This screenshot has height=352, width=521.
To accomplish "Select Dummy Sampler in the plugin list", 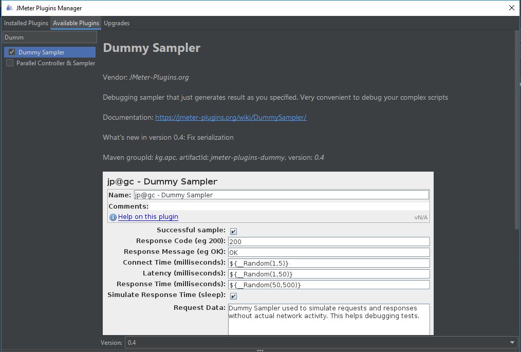I will click(x=42, y=52).
